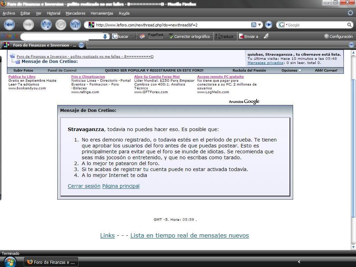The image size is (356, 267).
Task: Click the tab list button at tab bar end
Action: click(351, 45)
